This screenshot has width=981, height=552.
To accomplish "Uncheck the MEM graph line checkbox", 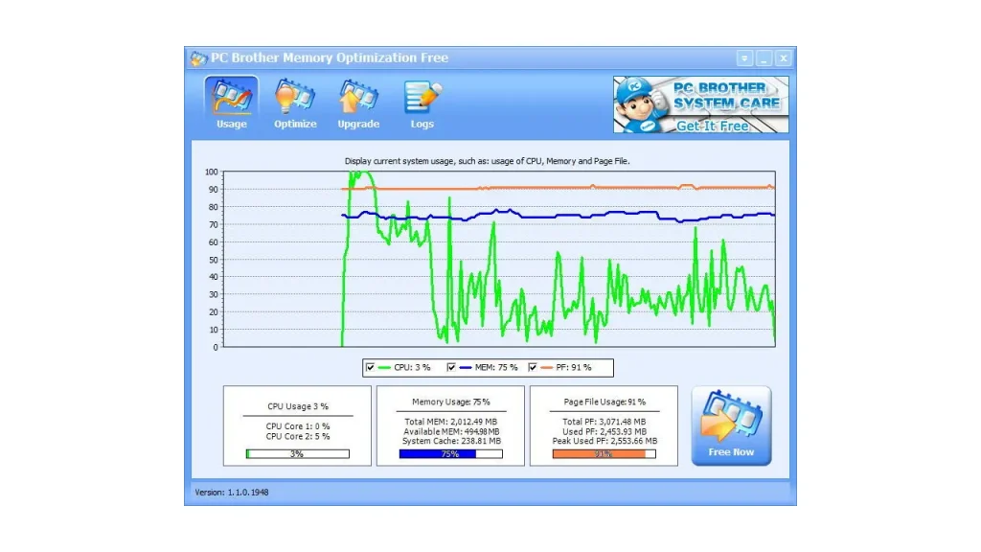I will pyautogui.click(x=451, y=367).
